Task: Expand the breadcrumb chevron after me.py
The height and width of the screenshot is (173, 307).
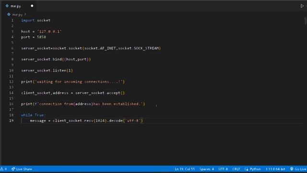Action: click(x=25, y=14)
